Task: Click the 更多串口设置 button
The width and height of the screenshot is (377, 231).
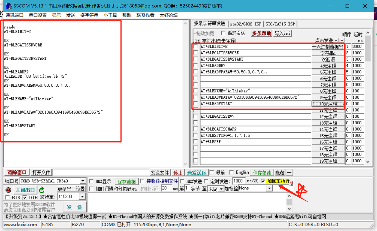Action: pos(71,189)
